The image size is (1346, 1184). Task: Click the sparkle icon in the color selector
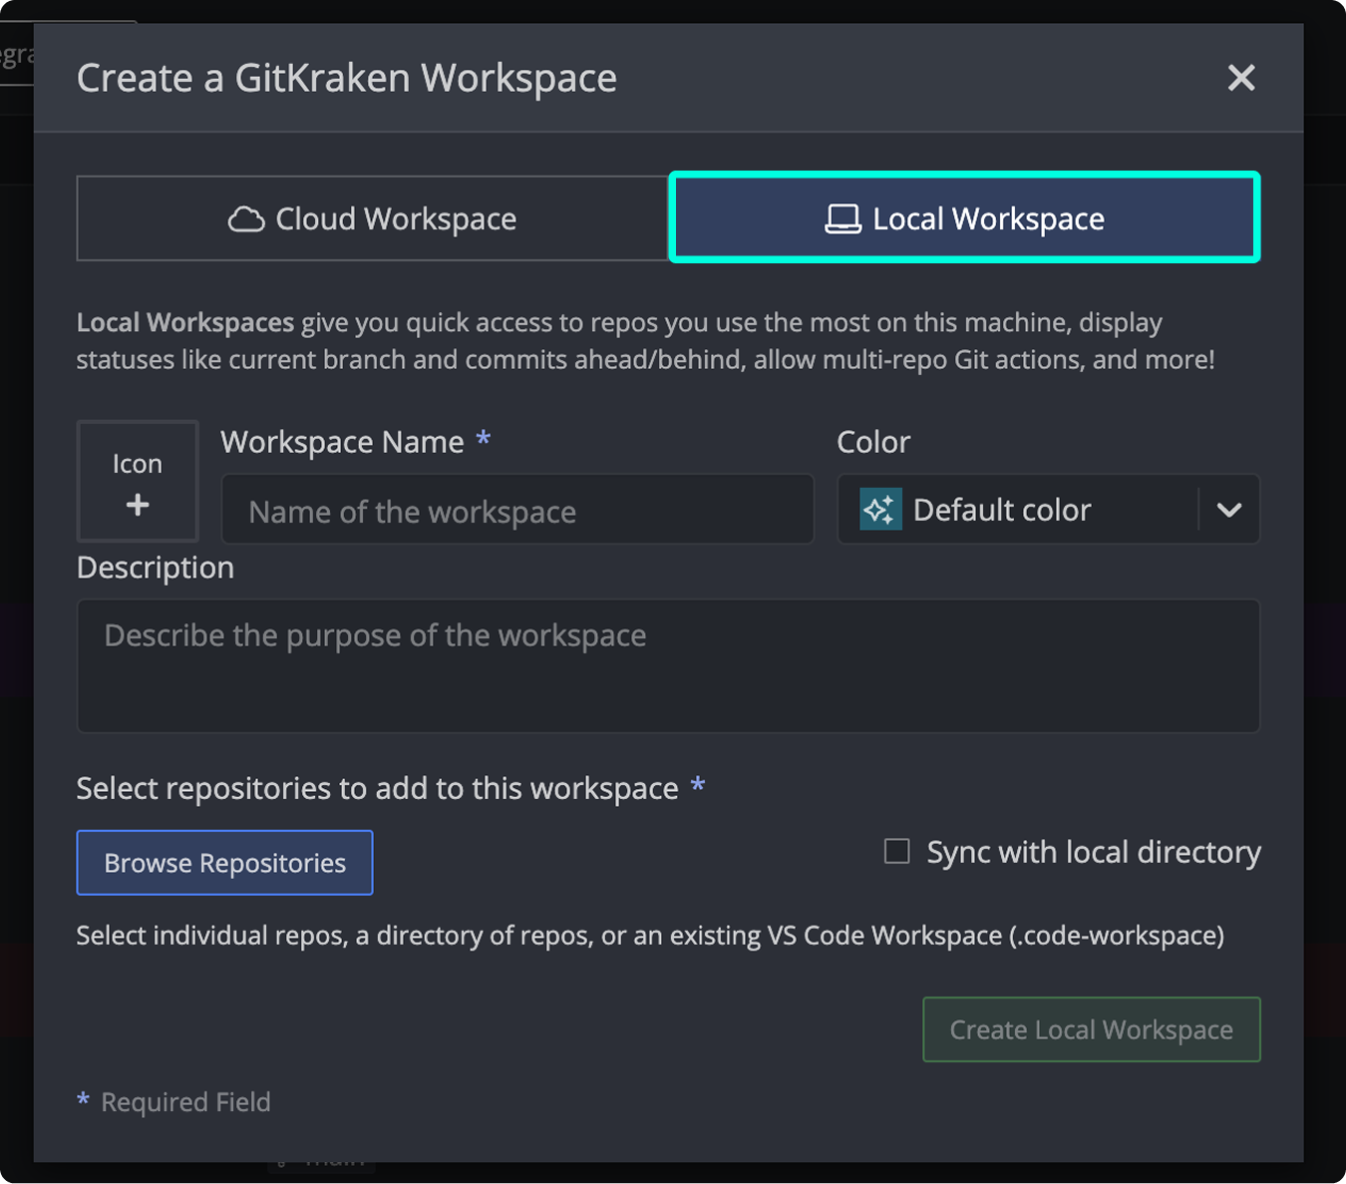tap(878, 510)
